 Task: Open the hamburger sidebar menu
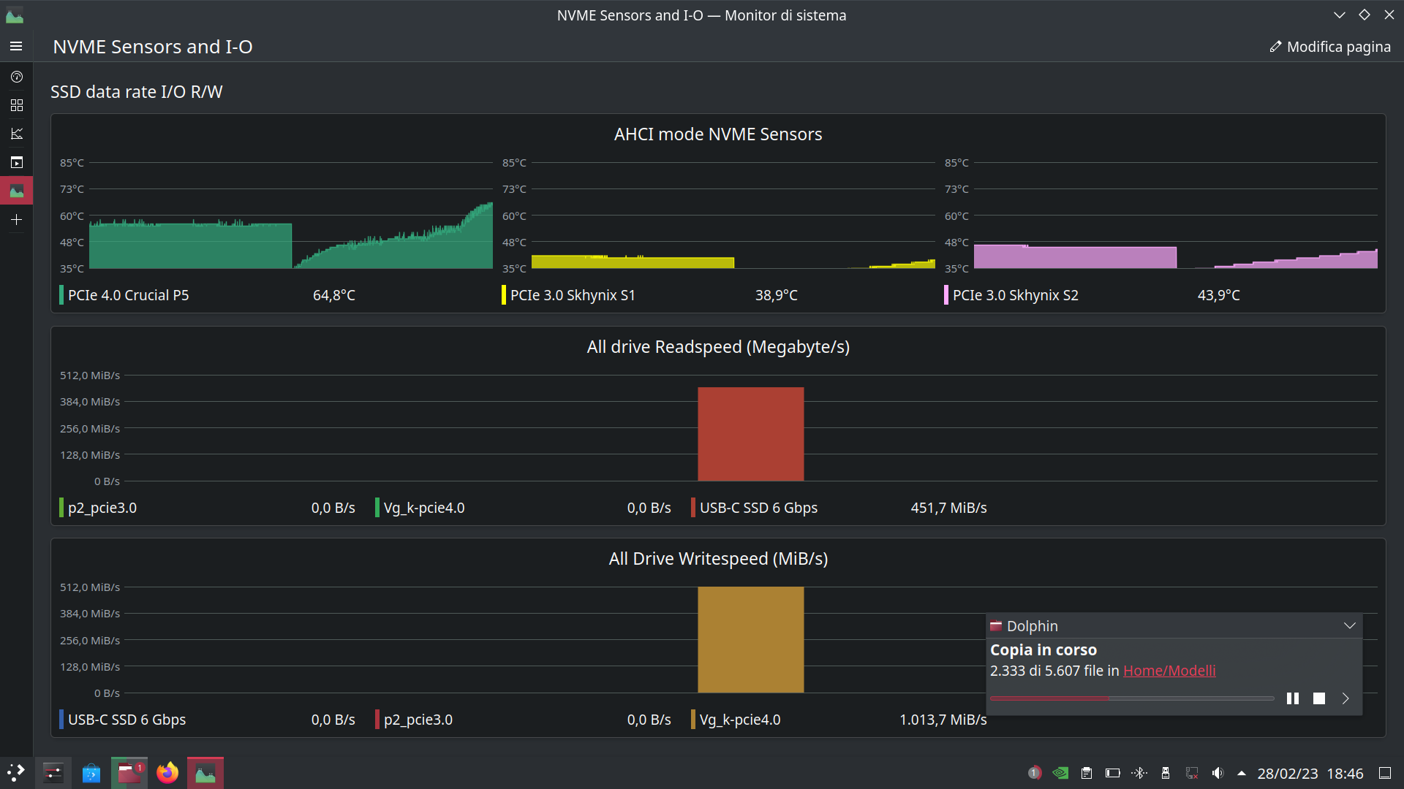tap(16, 46)
